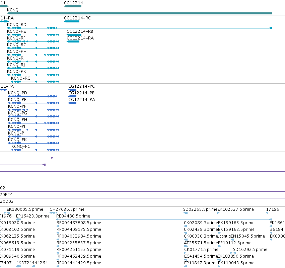
Task: Click the purple left-pointing arrow feature end
Action: click(44, 165)
